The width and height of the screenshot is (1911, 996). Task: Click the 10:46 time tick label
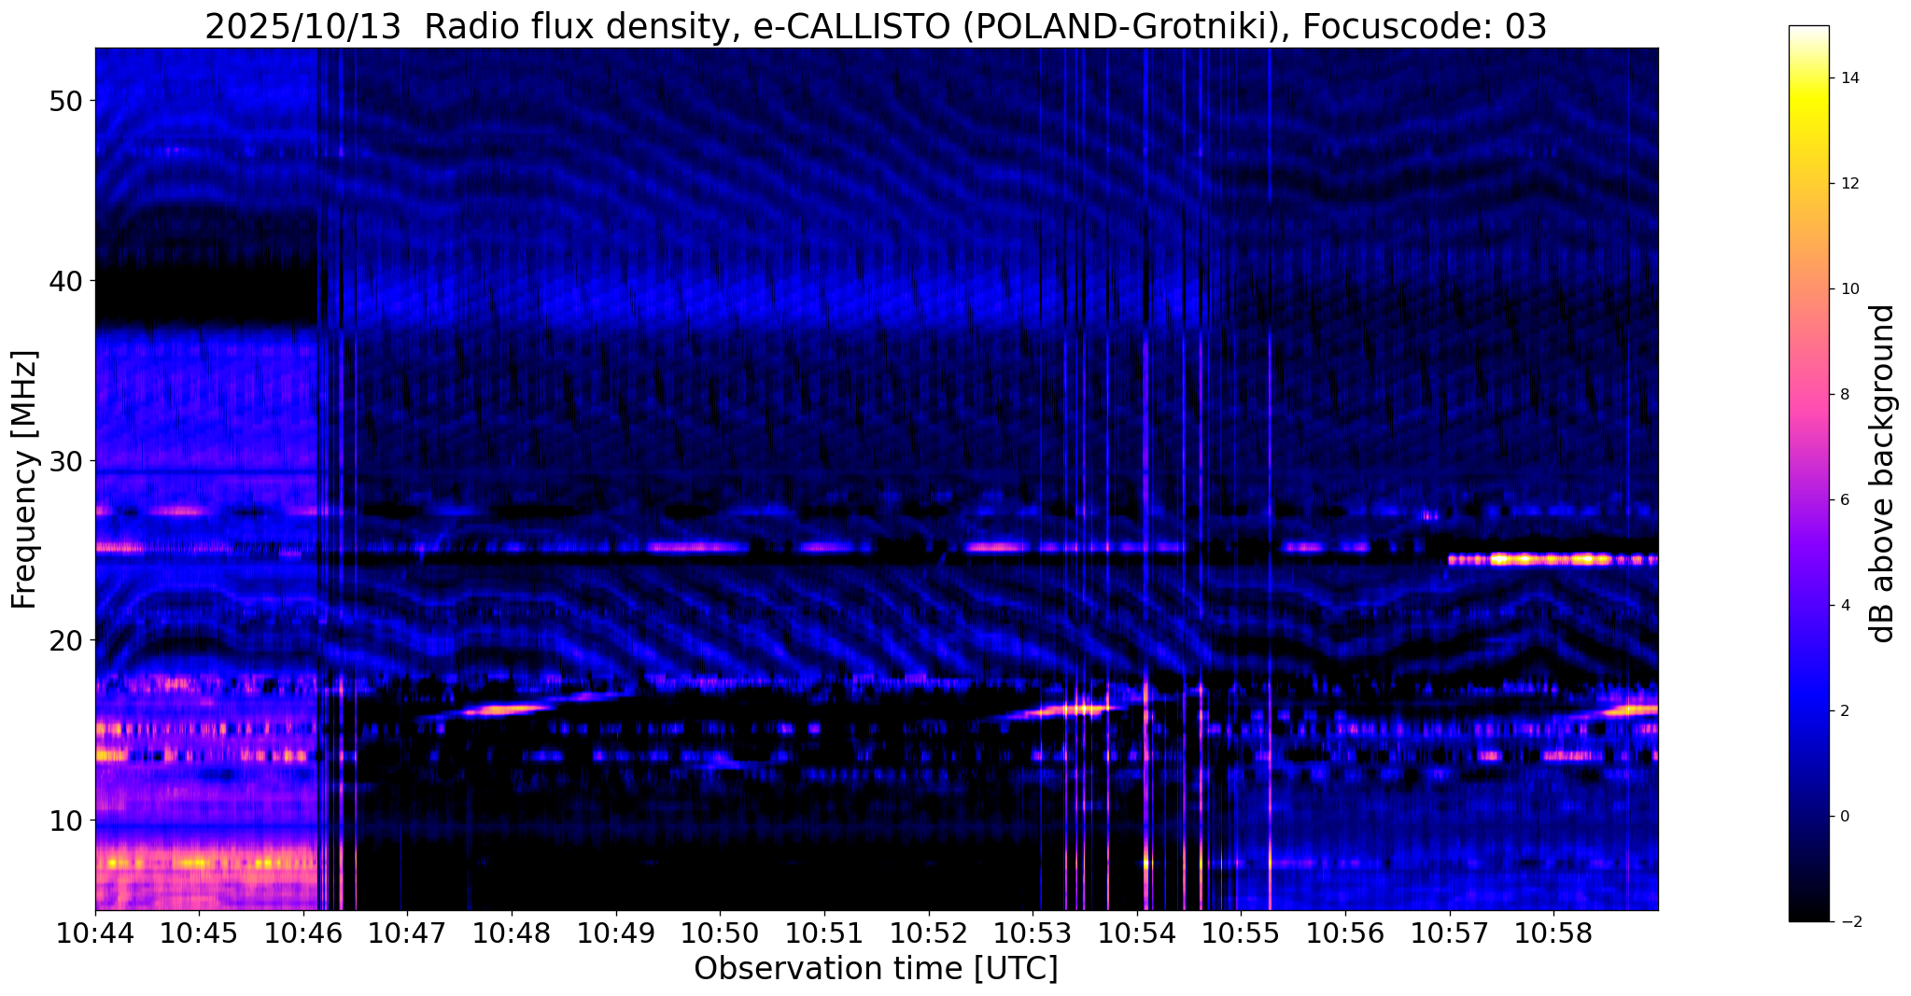pyautogui.click(x=303, y=933)
